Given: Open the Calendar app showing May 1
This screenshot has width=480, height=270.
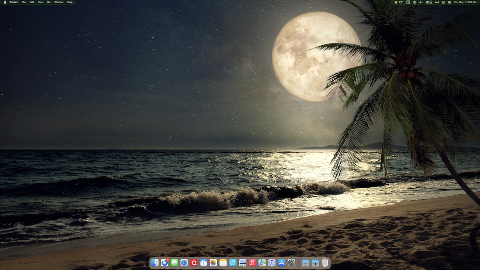Looking at the screenshot, I should coord(203,264).
